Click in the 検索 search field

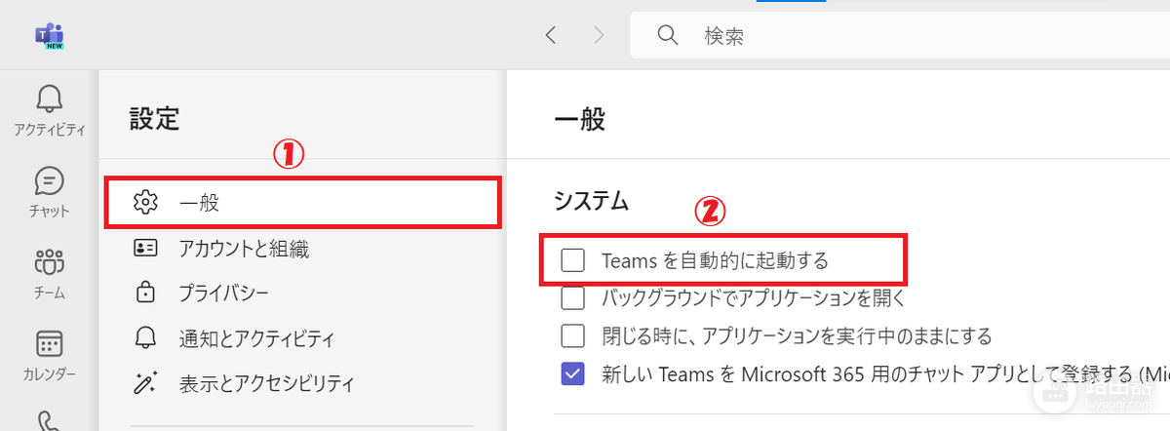click(900, 36)
